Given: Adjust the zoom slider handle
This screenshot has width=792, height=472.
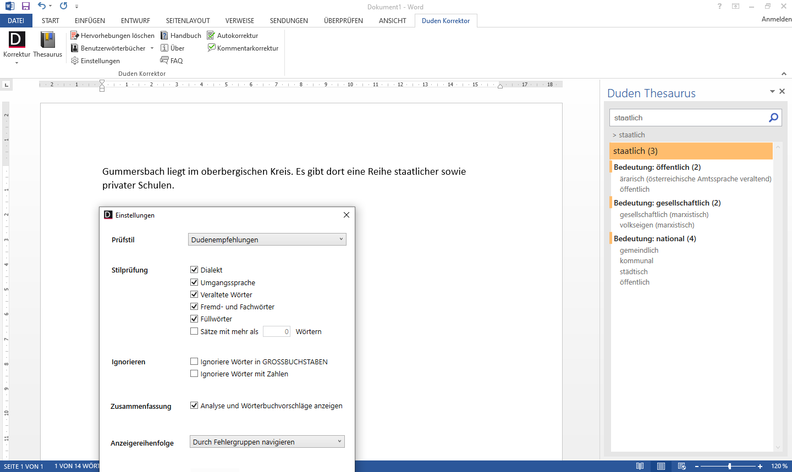Looking at the screenshot, I should point(730,467).
